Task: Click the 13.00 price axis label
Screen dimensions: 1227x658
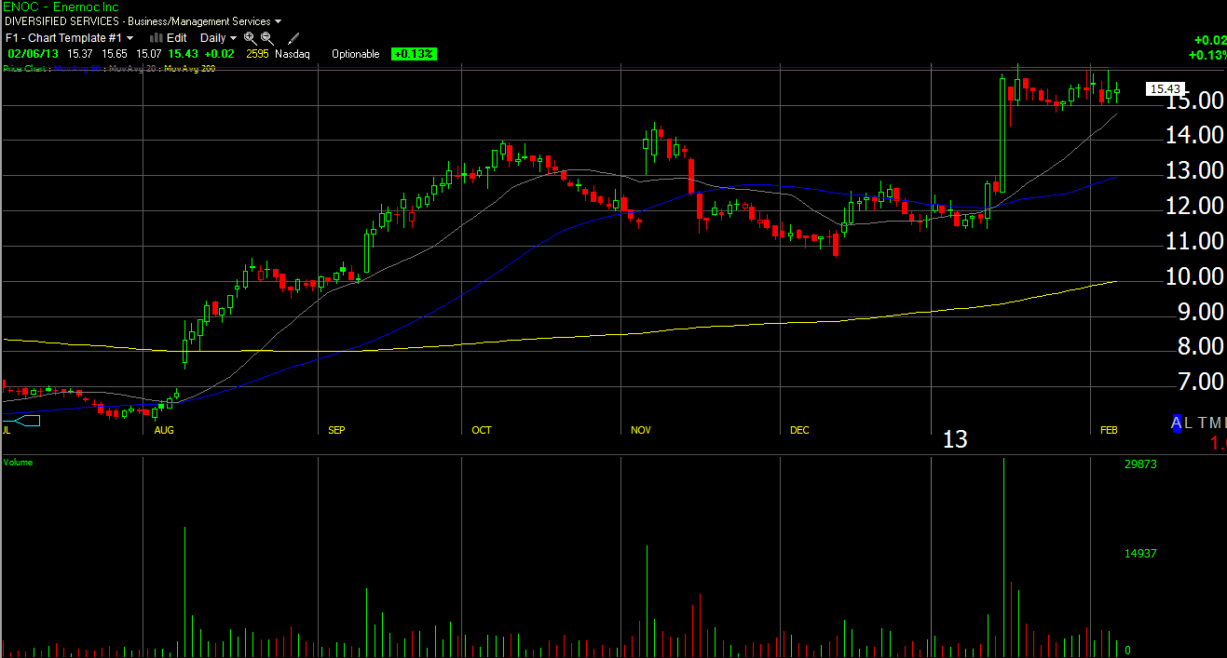Action: click(1195, 170)
